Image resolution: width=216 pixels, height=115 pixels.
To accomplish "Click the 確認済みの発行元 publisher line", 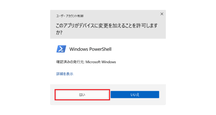I will (x=86, y=62).
